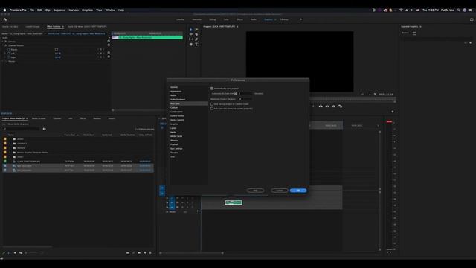Expand the VIDEO bin in Project panel
Viewport: 476px width, 268px height.
pyautogui.click(x=10, y=157)
